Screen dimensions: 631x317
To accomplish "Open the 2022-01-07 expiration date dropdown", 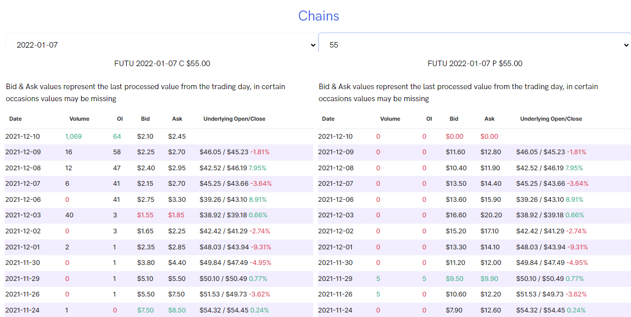I will point(161,45).
